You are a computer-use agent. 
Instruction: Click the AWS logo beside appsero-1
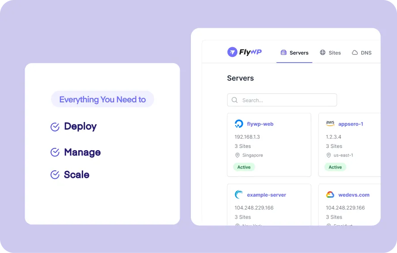point(330,123)
